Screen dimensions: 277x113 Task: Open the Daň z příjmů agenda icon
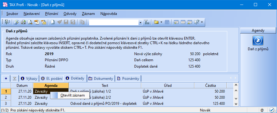[258, 41]
